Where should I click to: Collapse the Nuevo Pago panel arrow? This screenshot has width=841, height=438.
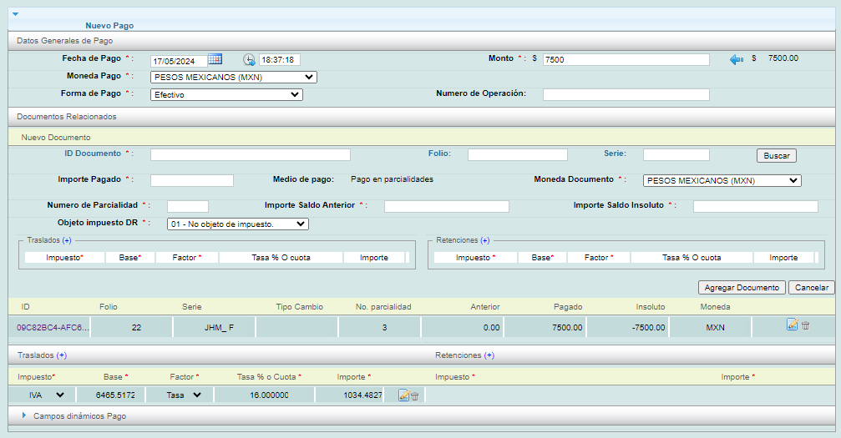(15, 14)
